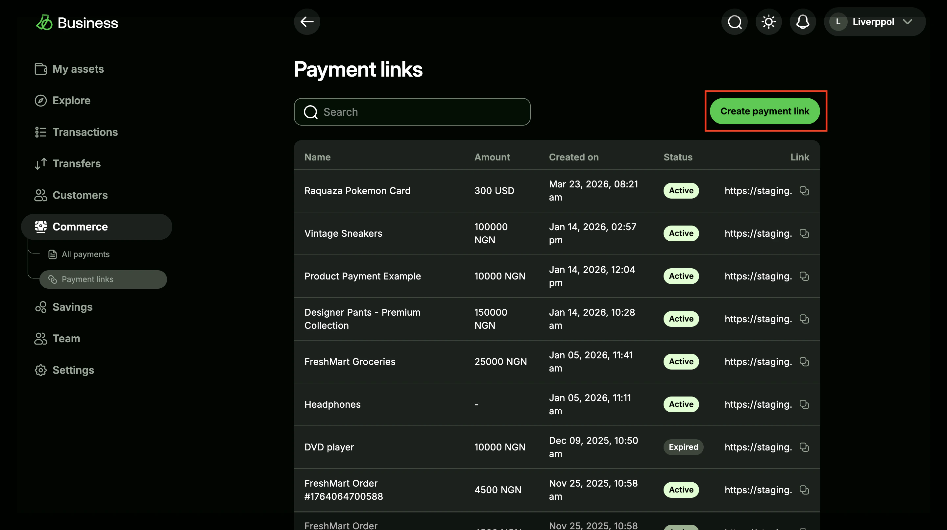The width and height of the screenshot is (947, 530).
Task: Select Payment links in the sidebar tree
Action: point(88,279)
